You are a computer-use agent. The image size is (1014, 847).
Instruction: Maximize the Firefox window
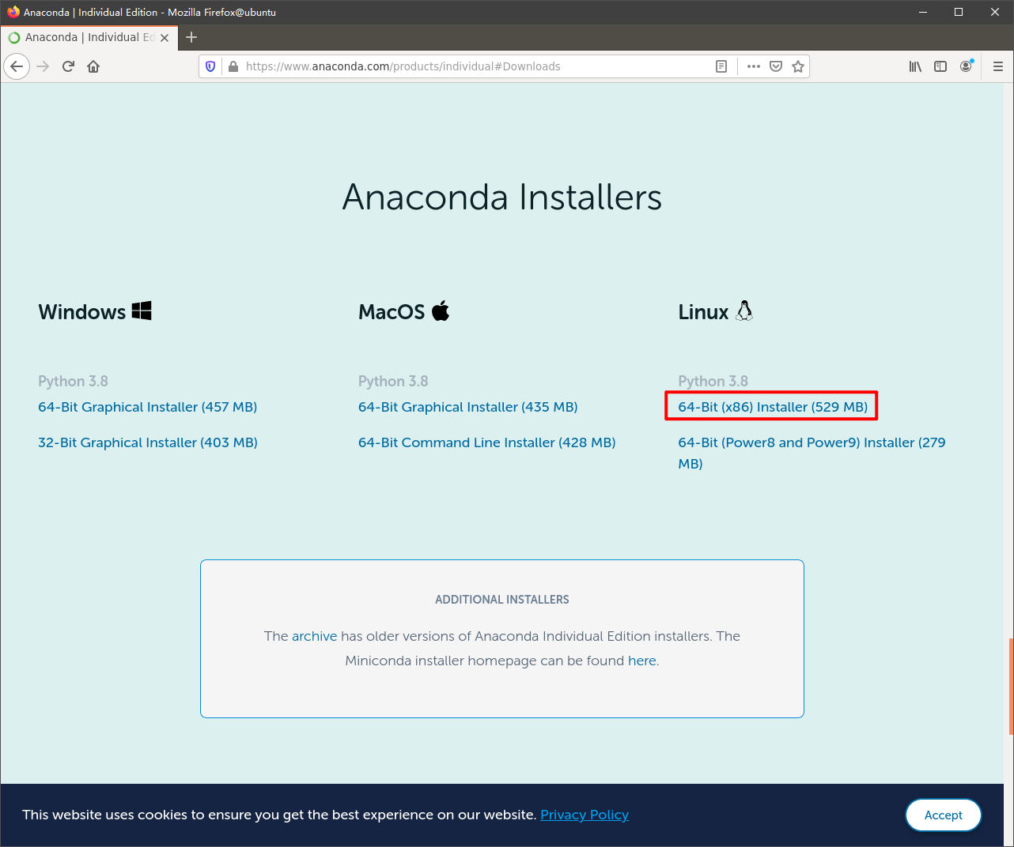(959, 12)
